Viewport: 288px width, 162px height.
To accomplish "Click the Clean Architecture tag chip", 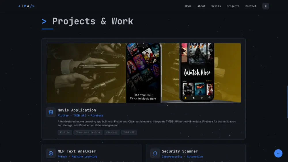I will [x=88, y=132].
